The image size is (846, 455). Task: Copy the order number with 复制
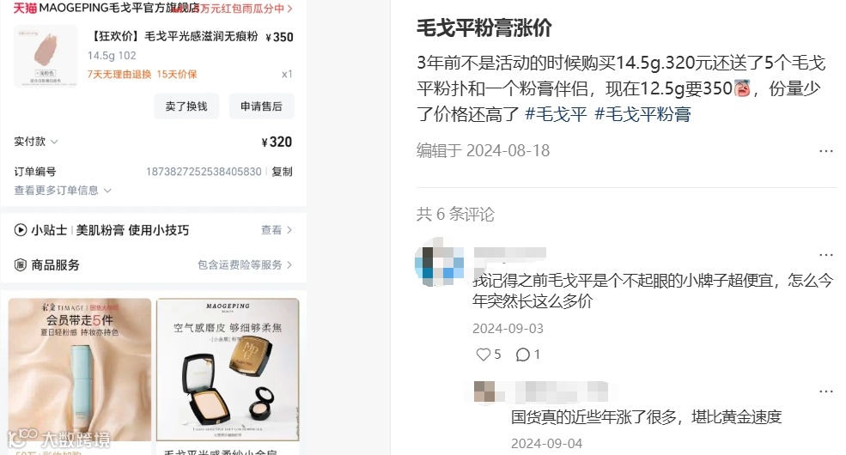click(x=283, y=172)
